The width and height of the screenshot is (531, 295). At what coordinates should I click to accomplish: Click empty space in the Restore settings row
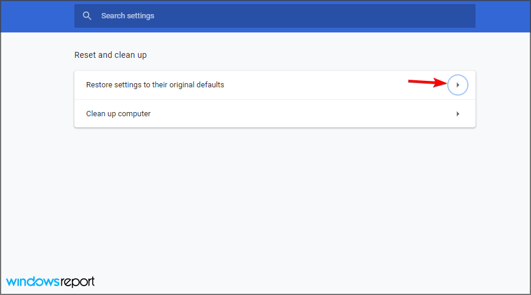coord(315,85)
